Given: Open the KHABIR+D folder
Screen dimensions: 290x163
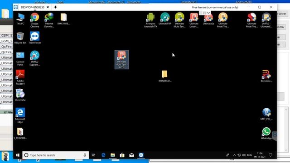Looking at the screenshot, I should [x=165, y=76].
